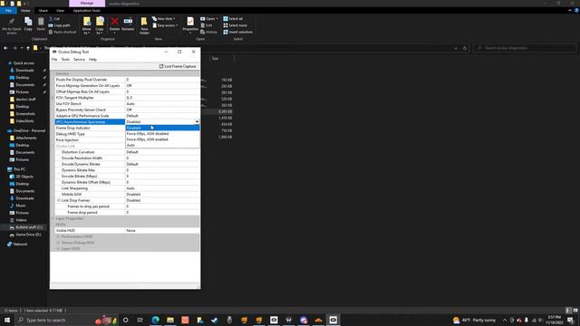Select the Debug HMD Type row

[x=91, y=134]
